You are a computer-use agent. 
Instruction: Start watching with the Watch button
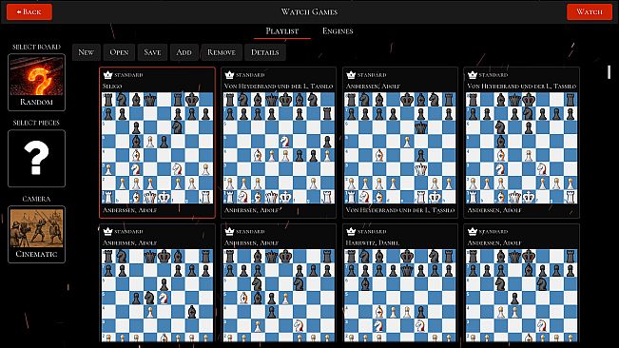[589, 11]
